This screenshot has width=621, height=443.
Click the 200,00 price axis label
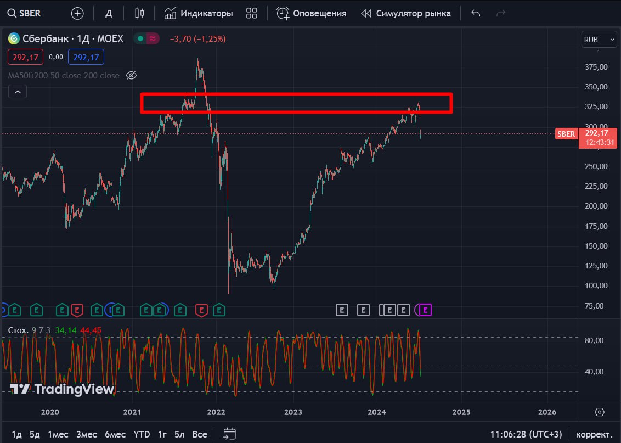[x=596, y=206]
